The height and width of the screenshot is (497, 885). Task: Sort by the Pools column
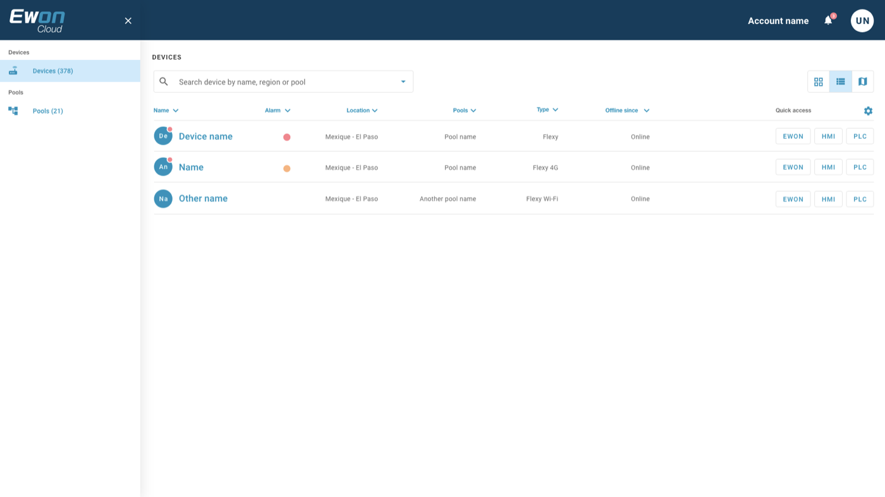tap(465, 111)
